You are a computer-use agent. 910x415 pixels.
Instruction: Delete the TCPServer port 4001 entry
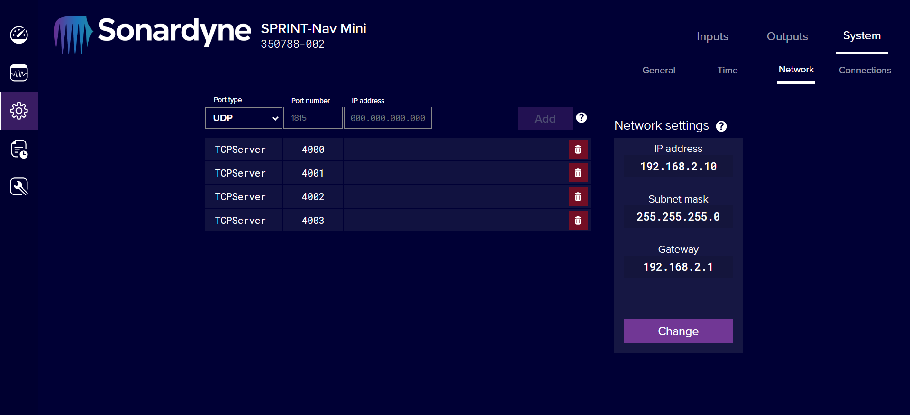(x=578, y=173)
